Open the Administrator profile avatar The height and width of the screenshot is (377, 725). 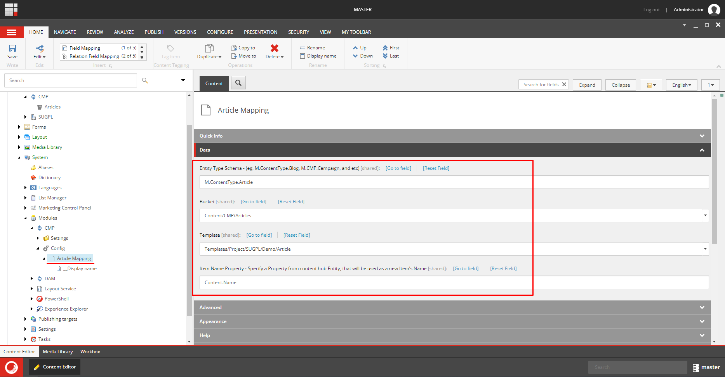pos(714,10)
